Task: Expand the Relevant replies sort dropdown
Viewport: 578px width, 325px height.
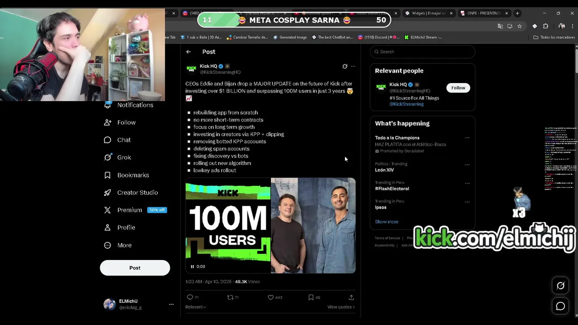Action: [x=196, y=307]
